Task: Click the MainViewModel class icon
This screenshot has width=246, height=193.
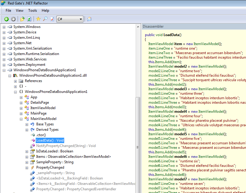Action: click(x=27, y=119)
